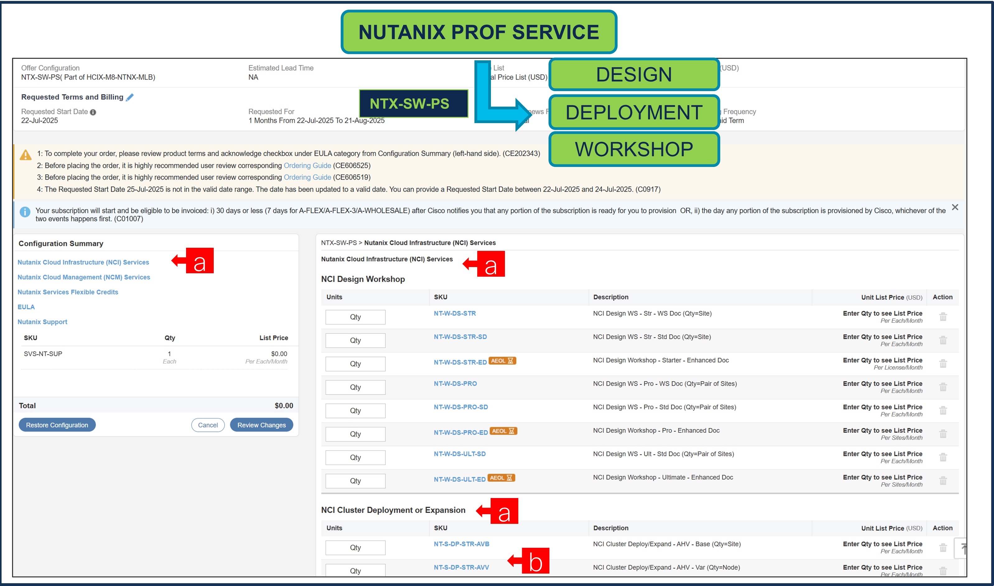The image size is (994, 586).
Task: Open SKU link NT-W-DS-STR
Action: [x=455, y=313]
